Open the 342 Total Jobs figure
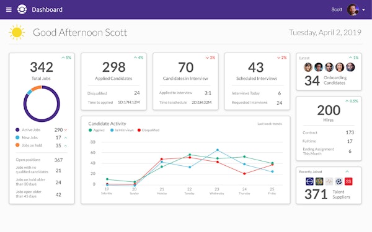The height and width of the screenshot is (232, 372). 42,67
